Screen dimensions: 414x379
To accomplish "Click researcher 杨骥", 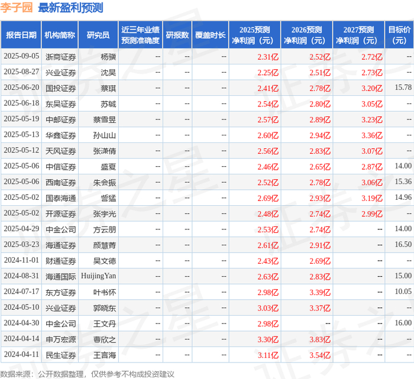I will (108, 57).
